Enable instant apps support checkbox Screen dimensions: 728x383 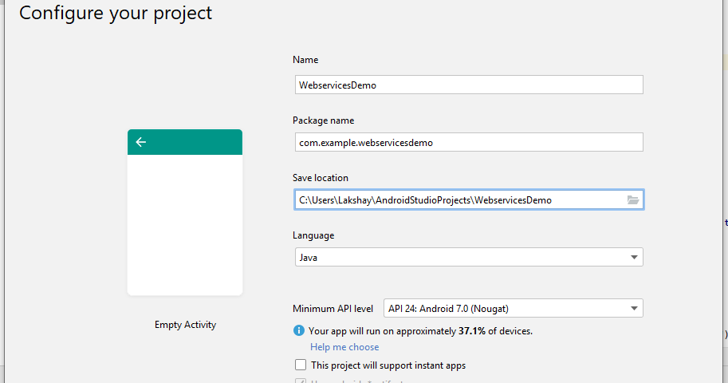click(x=301, y=365)
